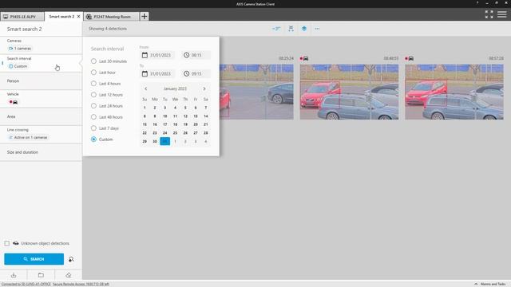
Task: Click the blue layers icon in toolbar
Action: [304, 29]
